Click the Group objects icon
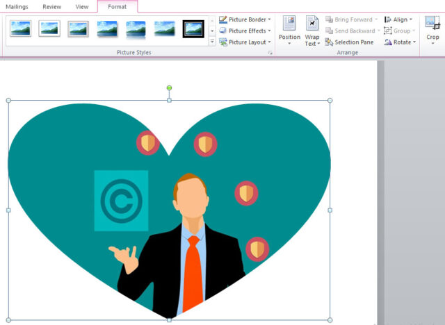445x325 pixels. pos(388,31)
